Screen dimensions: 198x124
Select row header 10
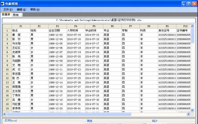[x=7, y=69]
